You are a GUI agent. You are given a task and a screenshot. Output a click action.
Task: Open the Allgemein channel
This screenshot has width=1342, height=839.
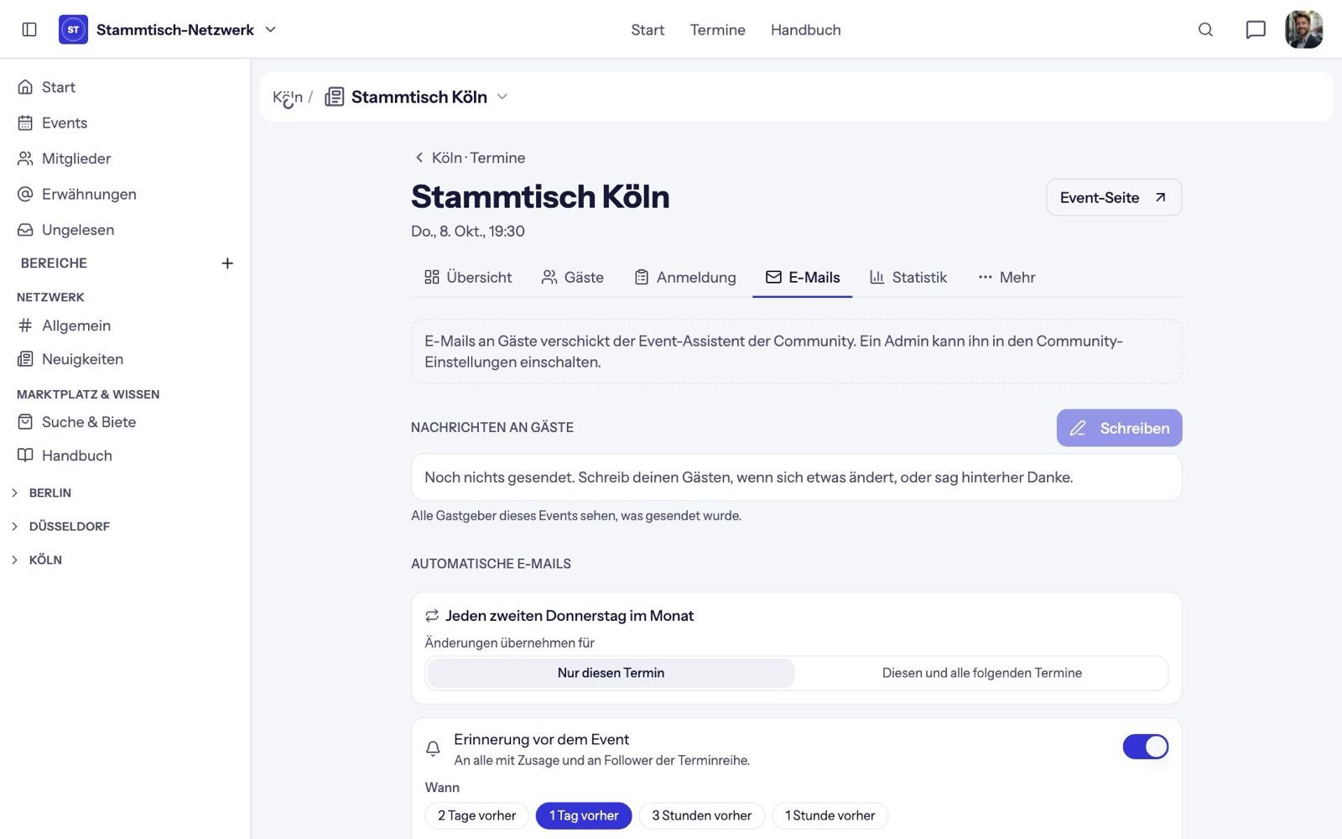click(126, 326)
